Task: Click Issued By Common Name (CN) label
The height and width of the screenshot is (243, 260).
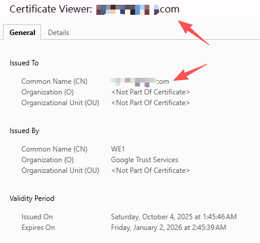Action: point(54,149)
